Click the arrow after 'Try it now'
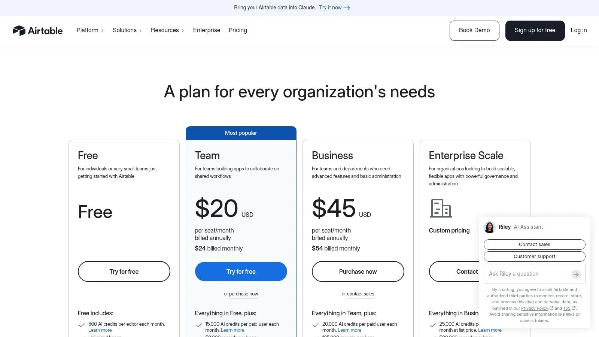This screenshot has width=599, height=337. click(347, 8)
